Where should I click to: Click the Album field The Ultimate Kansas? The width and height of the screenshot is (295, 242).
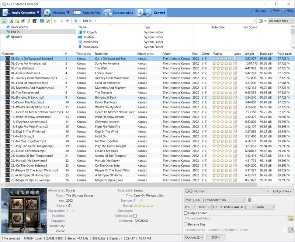click(x=80, y=195)
